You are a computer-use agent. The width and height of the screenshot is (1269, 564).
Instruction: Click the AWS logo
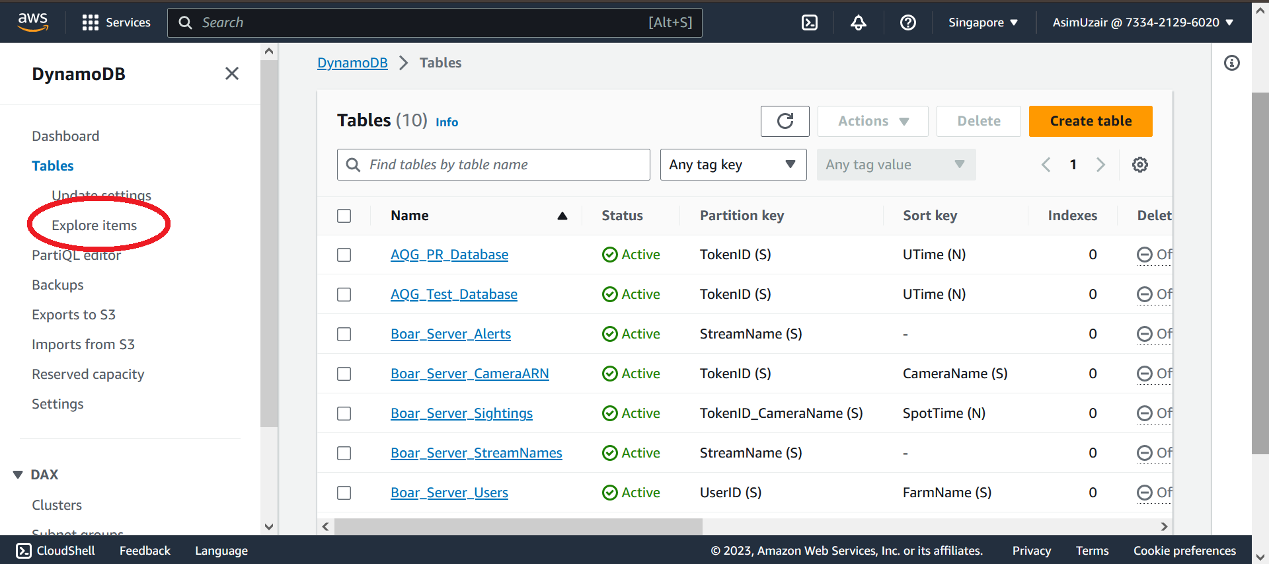[33, 22]
